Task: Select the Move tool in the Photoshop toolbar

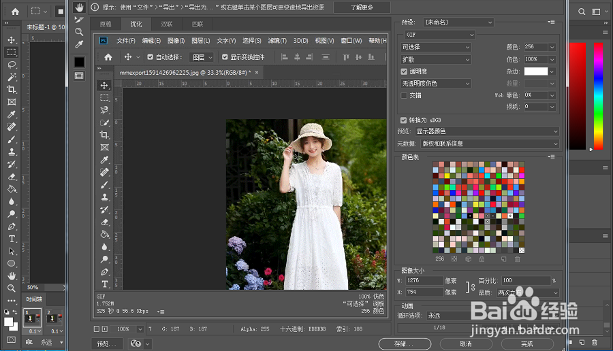Action: 12,40
